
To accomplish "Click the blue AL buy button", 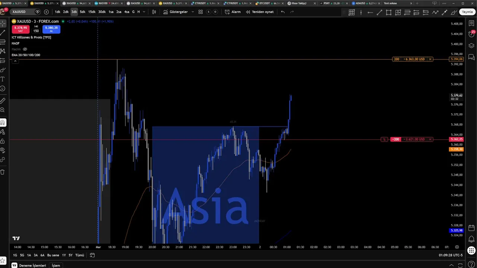I will 51,29.
